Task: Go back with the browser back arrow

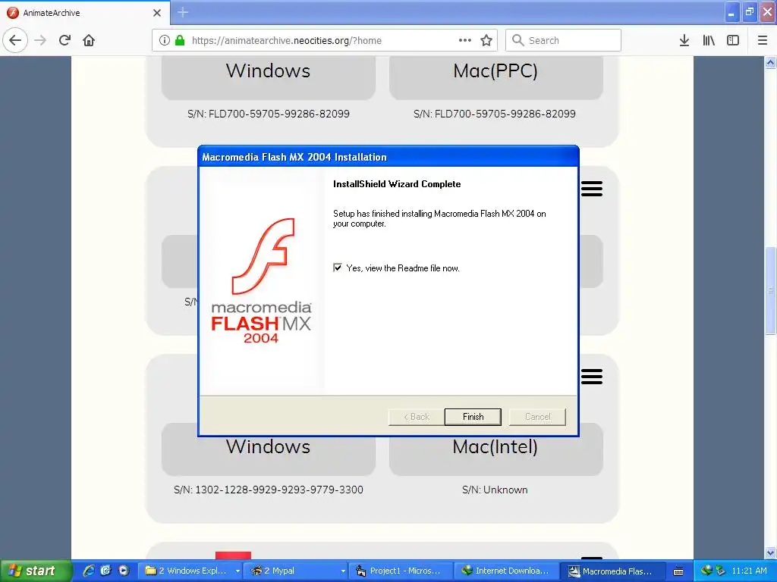Action: pos(15,40)
